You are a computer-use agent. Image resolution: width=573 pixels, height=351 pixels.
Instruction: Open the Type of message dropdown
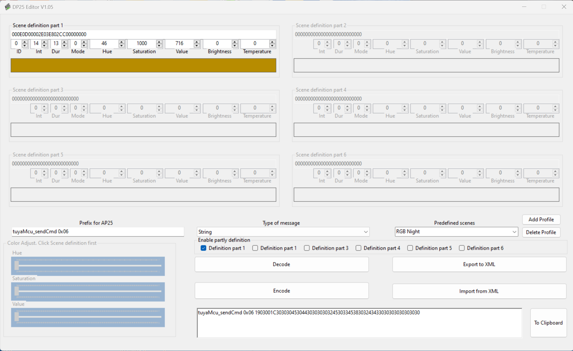[x=365, y=232]
